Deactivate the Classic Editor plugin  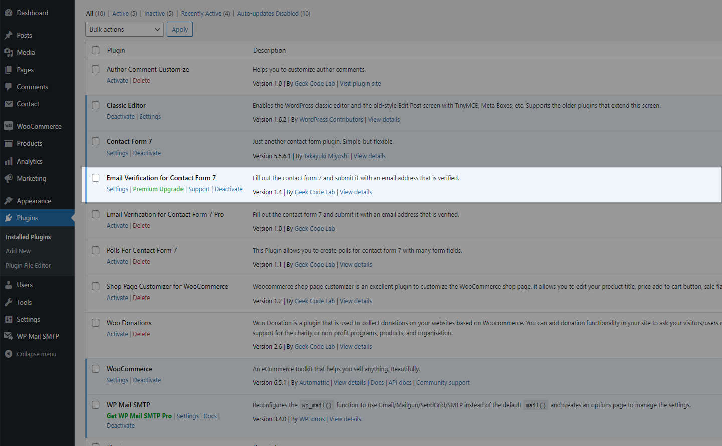coord(121,116)
